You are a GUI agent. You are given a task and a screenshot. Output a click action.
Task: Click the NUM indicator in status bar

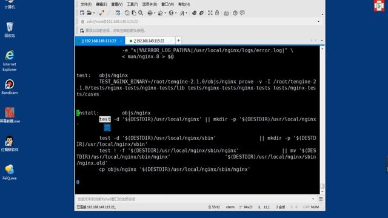[x=315, y=207]
